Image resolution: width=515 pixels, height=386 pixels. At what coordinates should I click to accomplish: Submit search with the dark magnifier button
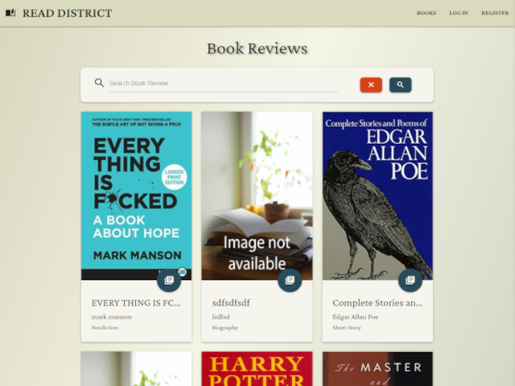(400, 84)
